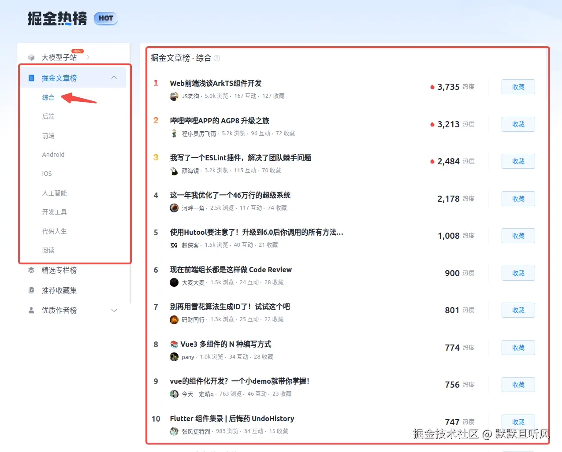Screen dimensions: 562x452
Task: Click author name 张风捷特烈
Action: [x=196, y=431]
